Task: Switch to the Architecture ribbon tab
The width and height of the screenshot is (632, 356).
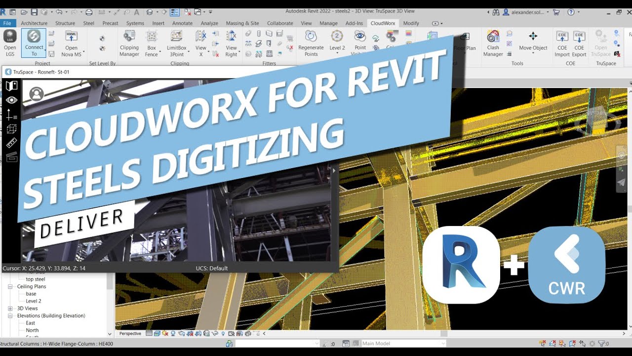Action: 34,23
